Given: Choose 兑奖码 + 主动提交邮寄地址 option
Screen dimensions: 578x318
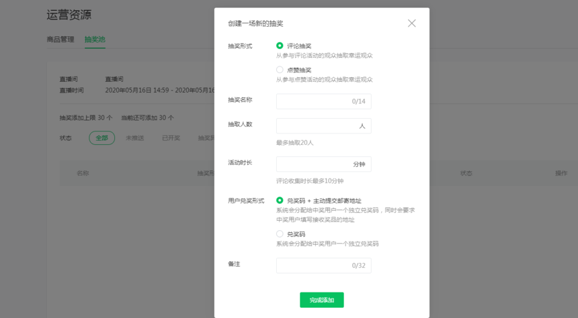Looking at the screenshot, I should (280, 200).
